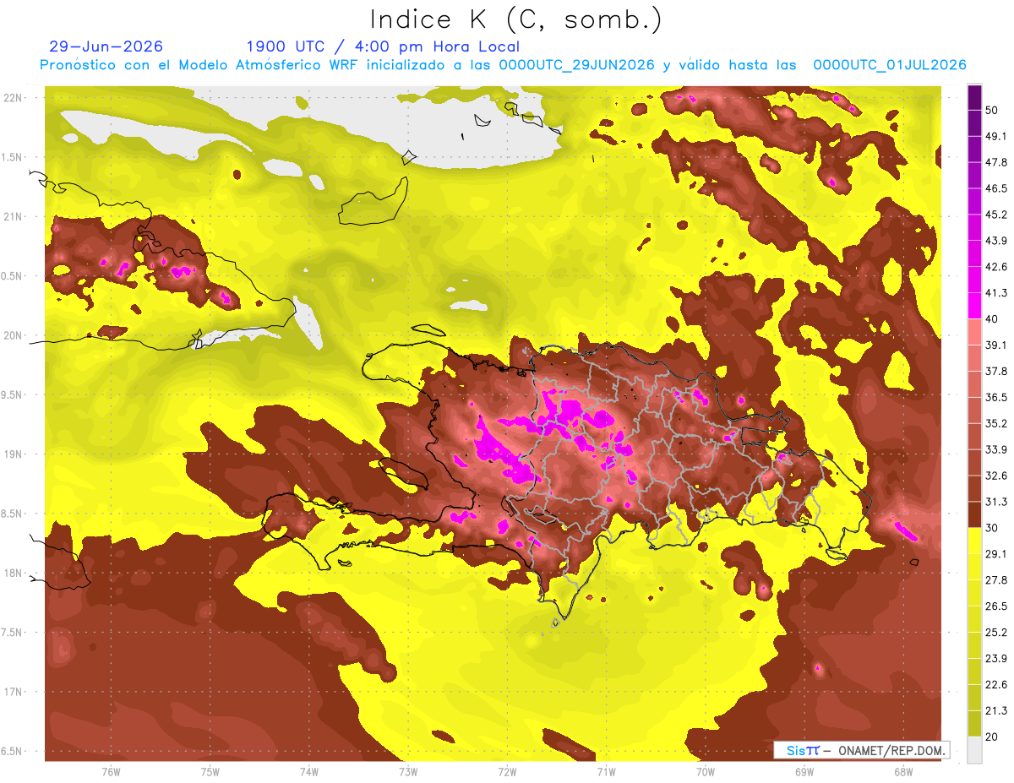Viewport: 1014px width, 783px height.
Task: Click the colorbar value "26.5"
Action: (x=995, y=606)
